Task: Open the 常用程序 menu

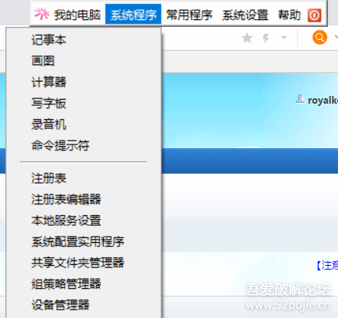Action: (x=189, y=15)
